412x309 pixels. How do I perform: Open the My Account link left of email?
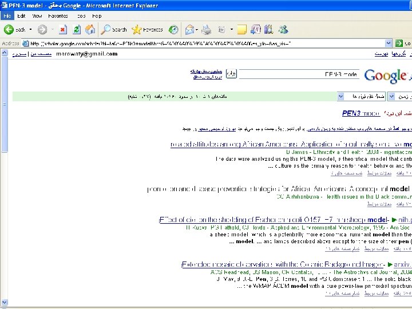pyautogui.click(x=41, y=54)
